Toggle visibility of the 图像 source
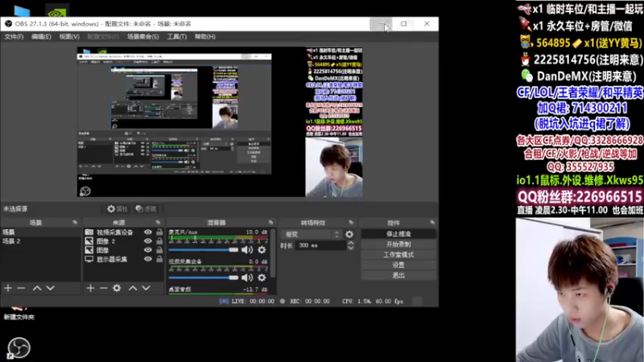This screenshot has width=644, height=362. [148, 250]
